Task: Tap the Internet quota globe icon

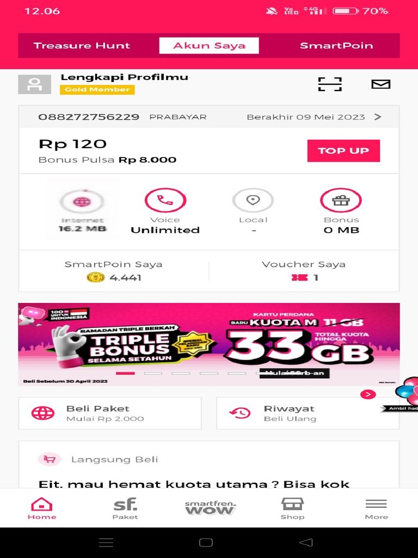Action: pos(82,202)
